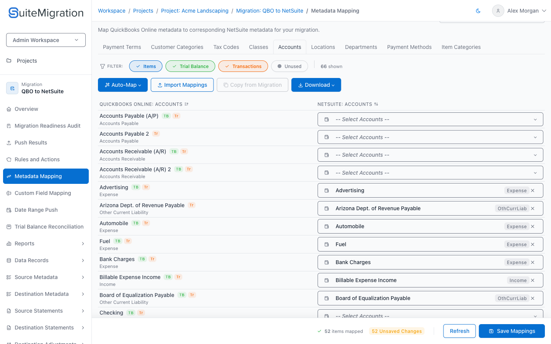
Task: Click the Projects folder icon
Action: click(9, 61)
